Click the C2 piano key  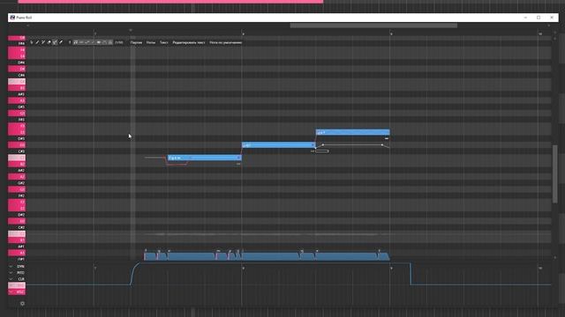17,233
